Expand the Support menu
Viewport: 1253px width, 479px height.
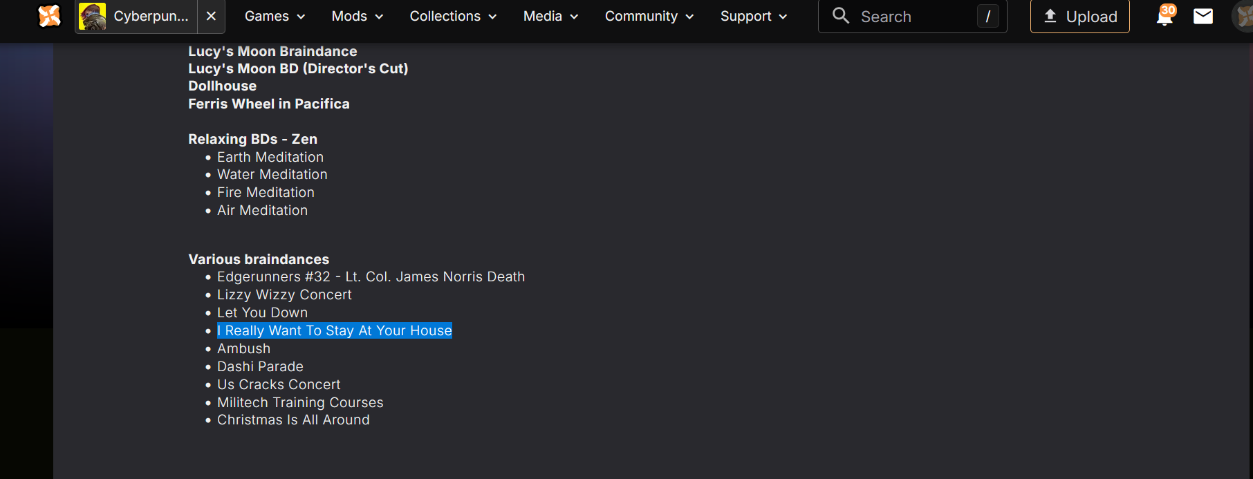coord(753,16)
